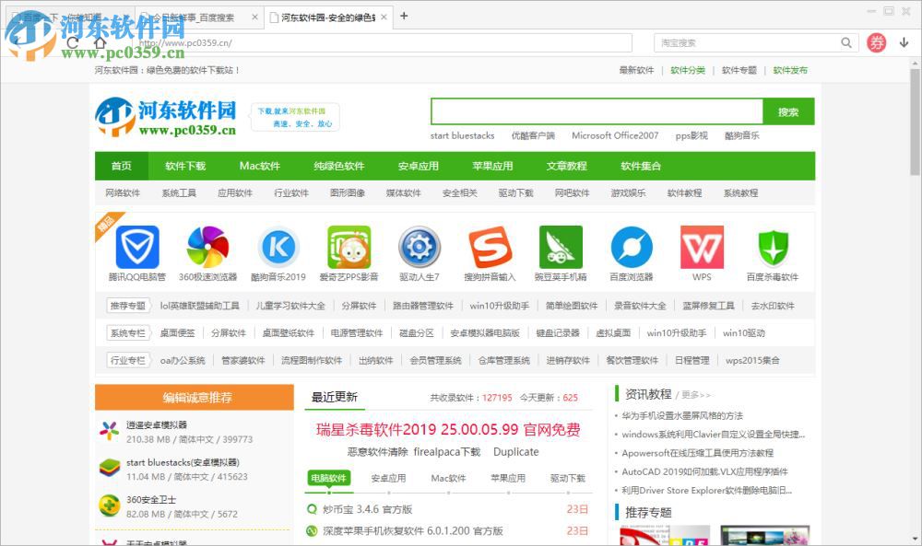This screenshot has height=546, width=922.
Task: Click the 百度杀毒软件 shield icon
Action: (773, 249)
